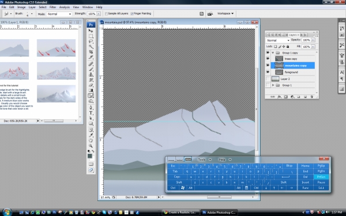This screenshot has width=346, height=216.
Task: Click the PrtScn key on on-screen keyboard
Action: coord(321,177)
